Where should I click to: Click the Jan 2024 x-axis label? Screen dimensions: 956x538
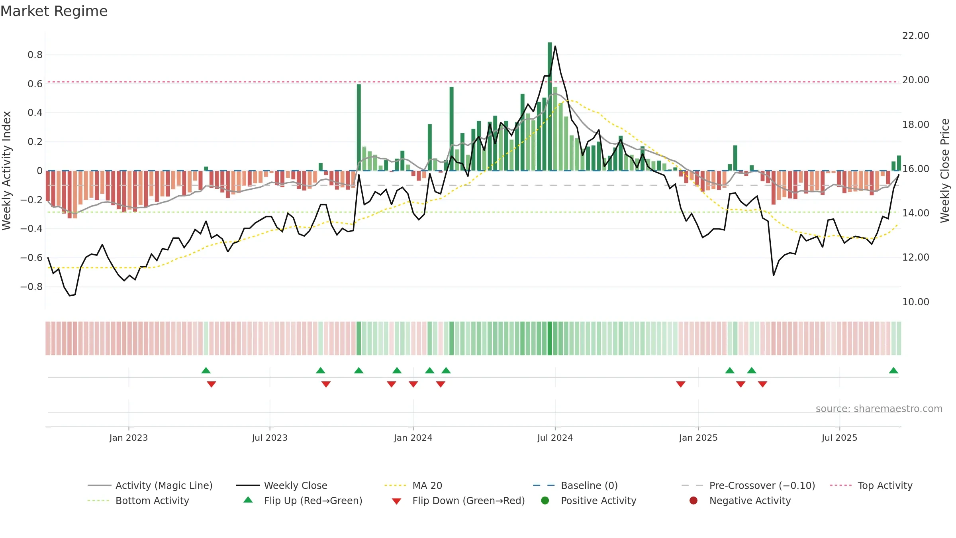(x=413, y=438)
